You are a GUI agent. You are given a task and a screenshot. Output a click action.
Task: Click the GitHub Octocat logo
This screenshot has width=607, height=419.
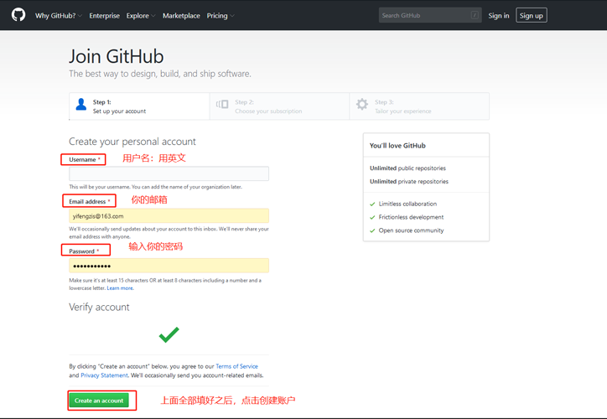click(x=18, y=15)
